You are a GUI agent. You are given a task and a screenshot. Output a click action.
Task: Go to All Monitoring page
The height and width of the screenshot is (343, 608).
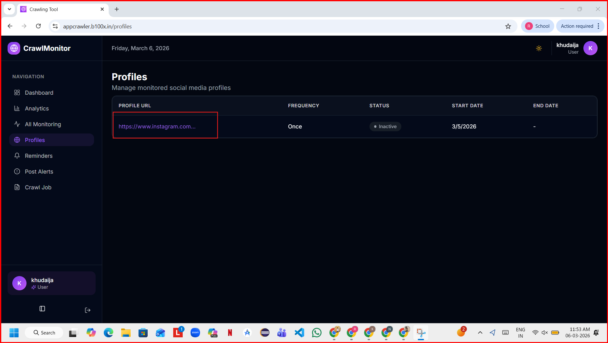tap(43, 124)
